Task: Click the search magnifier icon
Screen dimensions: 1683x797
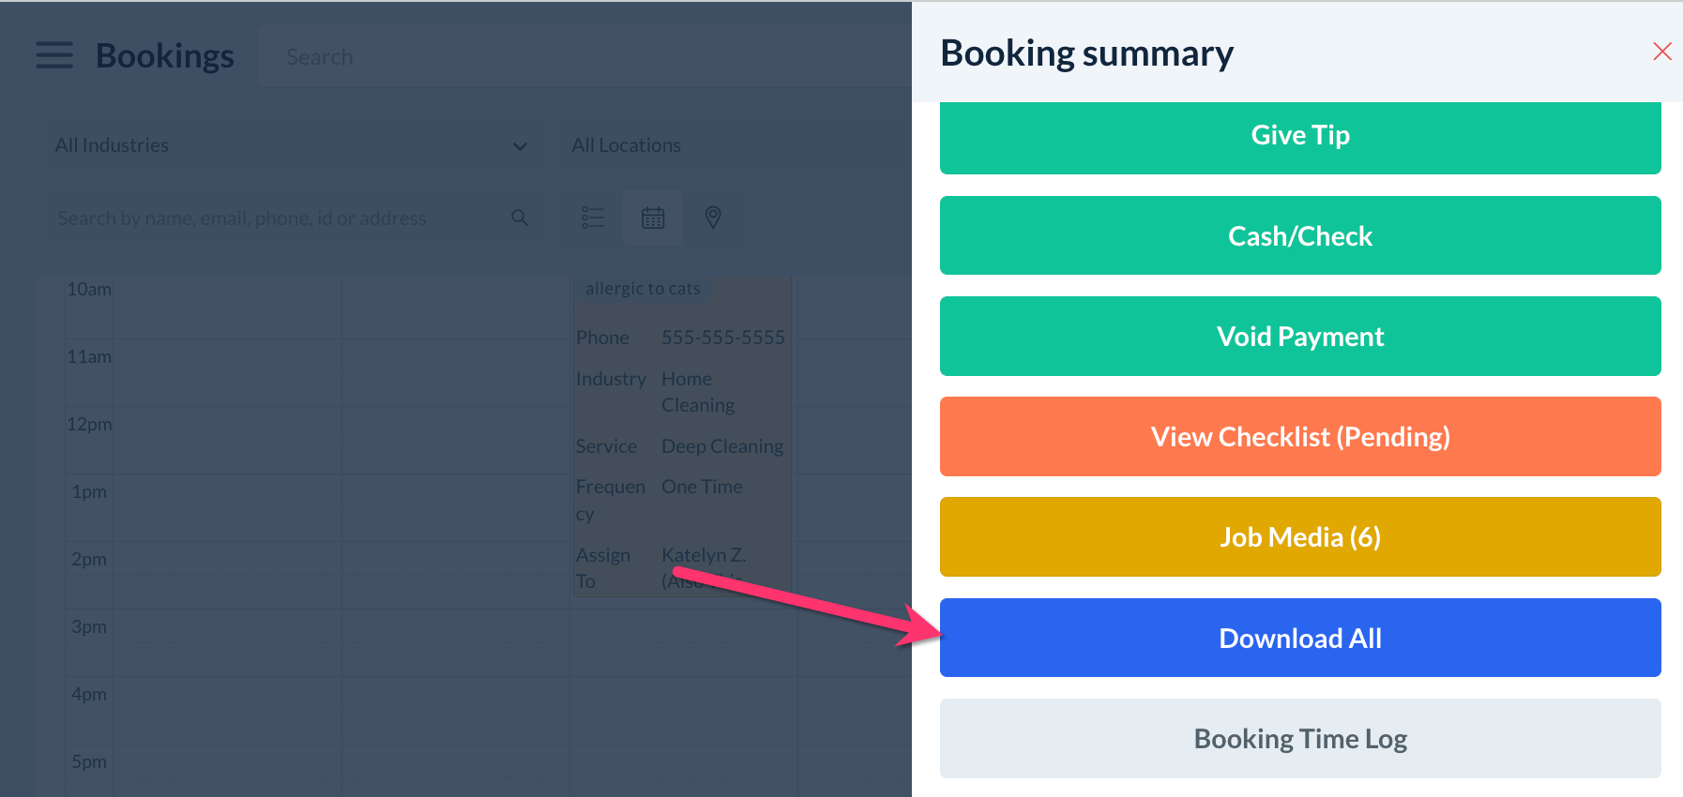Action: coord(520,218)
